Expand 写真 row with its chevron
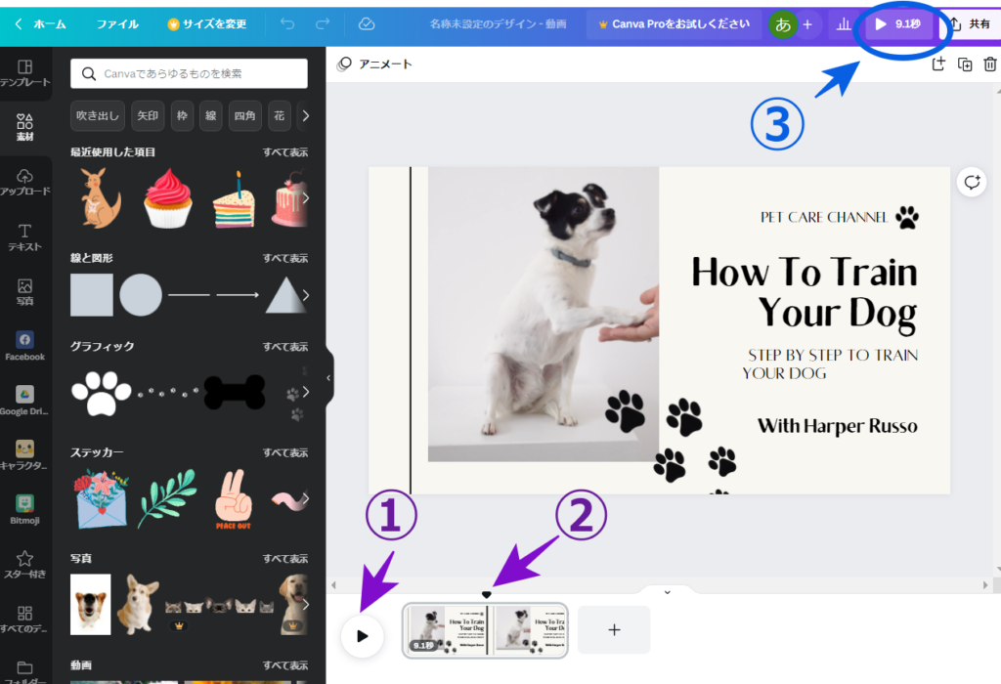Screen dimensions: 1001x684 click(x=306, y=604)
